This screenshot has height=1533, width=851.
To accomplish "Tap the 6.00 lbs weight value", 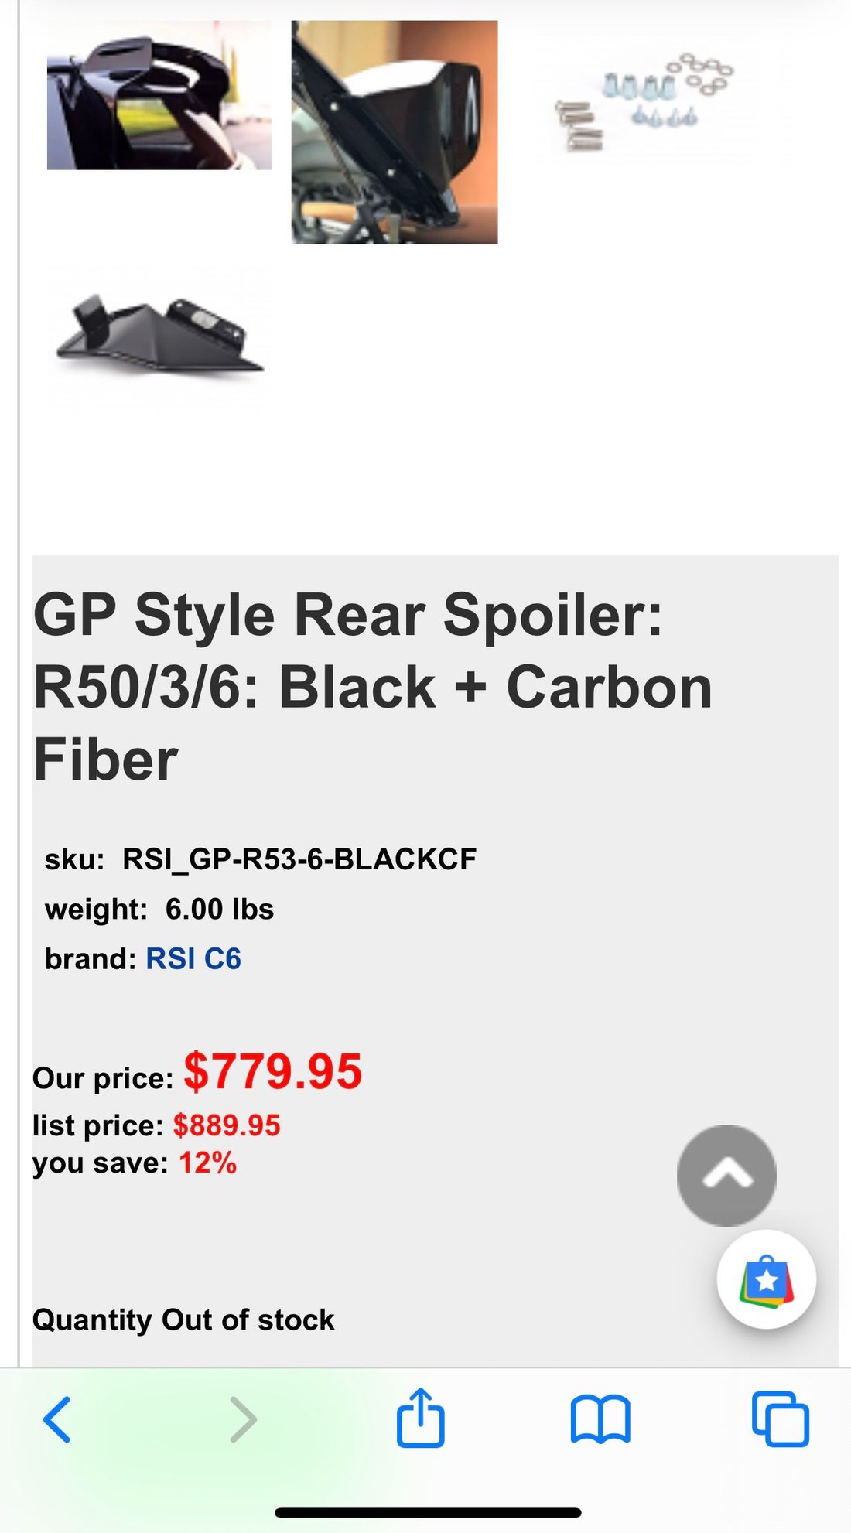I will coord(220,910).
